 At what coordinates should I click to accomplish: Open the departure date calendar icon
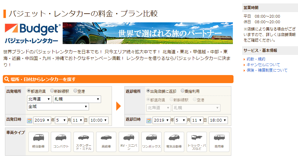pos(29,120)
